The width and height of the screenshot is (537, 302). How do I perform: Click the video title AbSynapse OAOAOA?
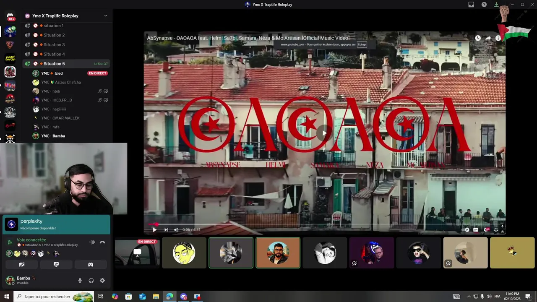tap(248, 38)
